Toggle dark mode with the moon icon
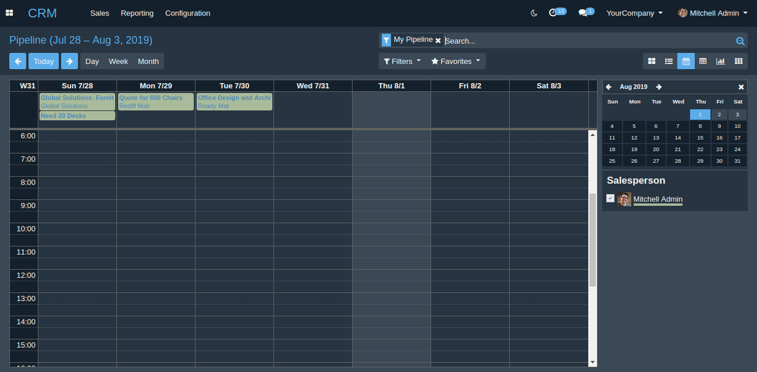This screenshot has height=372, width=757. click(534, 13)
